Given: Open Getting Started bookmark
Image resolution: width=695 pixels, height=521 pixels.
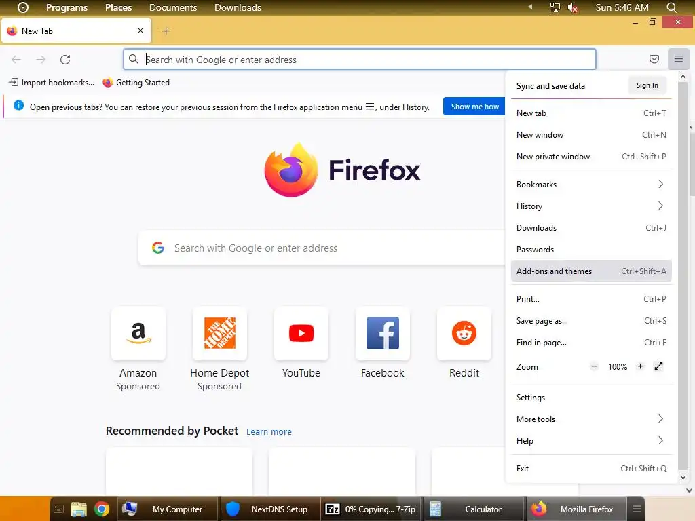Looking at the screenshot, I should pos(136,82).
